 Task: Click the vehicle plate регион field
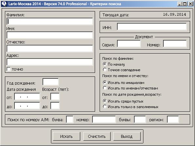tap(173, 120)
